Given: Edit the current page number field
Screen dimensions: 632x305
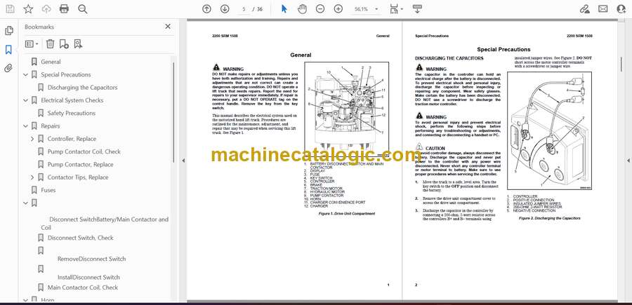Looking at the screenshot, I should pyautogui.click(x=244, y=9).
